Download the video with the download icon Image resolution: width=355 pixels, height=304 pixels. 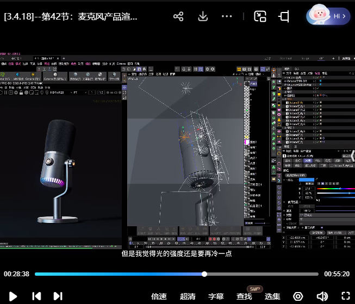click(x=203, y=16)
